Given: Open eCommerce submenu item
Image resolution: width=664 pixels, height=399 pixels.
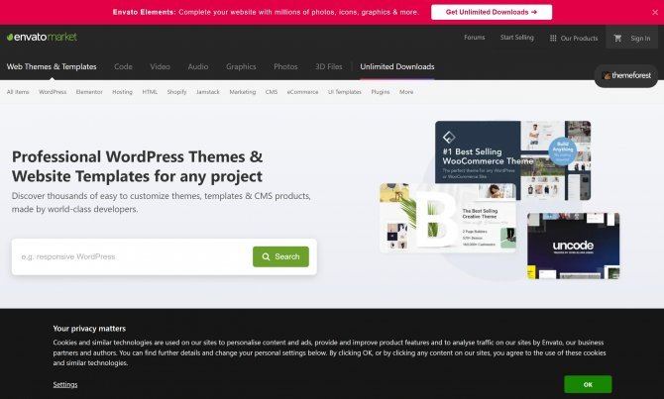Looking at the screenshot, I should tap(302, 92).
